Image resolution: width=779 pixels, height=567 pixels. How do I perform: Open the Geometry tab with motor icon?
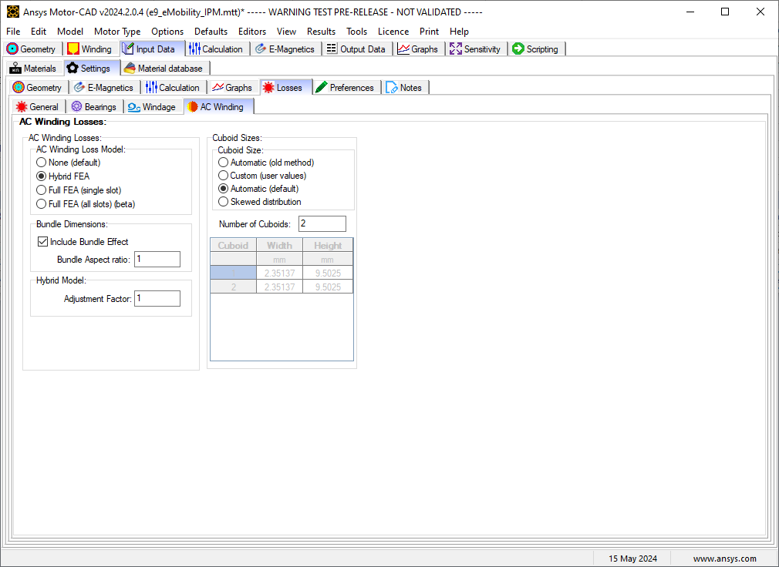point(32,49)
